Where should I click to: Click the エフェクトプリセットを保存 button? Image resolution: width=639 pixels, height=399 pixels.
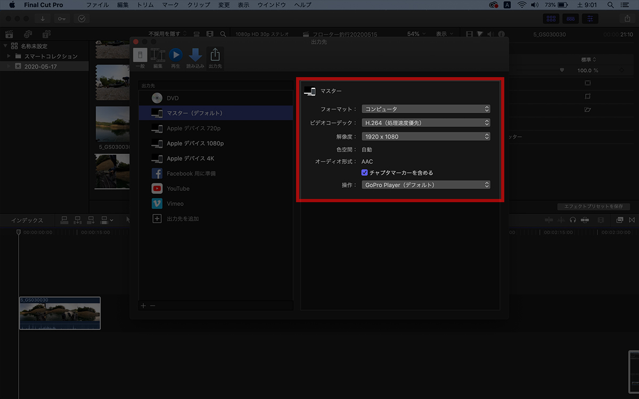pyautogui.click(x=593, y=206)
